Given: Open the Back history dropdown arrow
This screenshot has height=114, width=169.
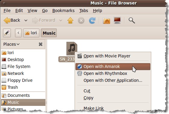Looking at the screenshot, I should (26, 20).
